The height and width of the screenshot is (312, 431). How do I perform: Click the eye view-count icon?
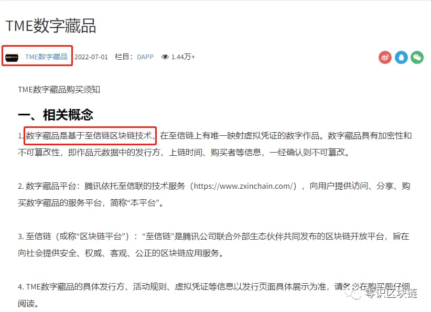click(x=165, y=57)
